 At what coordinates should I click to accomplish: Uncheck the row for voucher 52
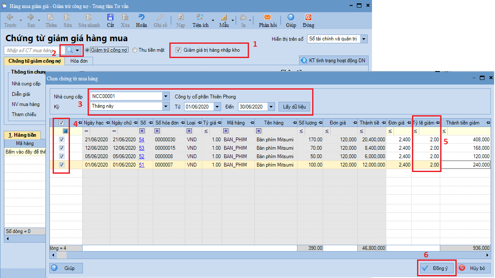tap(62, 156)
